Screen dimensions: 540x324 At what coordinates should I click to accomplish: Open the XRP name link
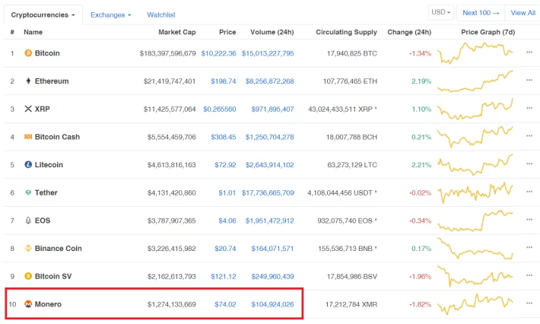point(43,109)
